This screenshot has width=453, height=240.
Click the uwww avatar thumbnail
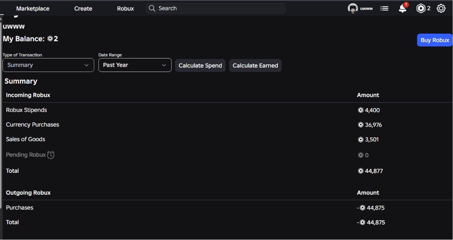[353, 8]
